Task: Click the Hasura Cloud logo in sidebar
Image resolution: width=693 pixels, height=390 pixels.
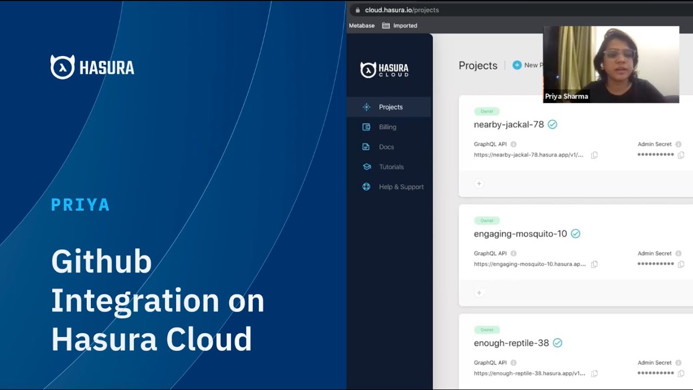Action: (x=384, y=70)
